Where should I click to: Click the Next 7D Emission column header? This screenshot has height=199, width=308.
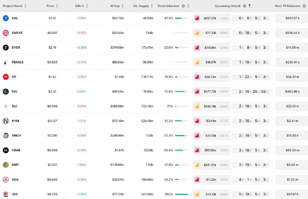click(288, 6)
